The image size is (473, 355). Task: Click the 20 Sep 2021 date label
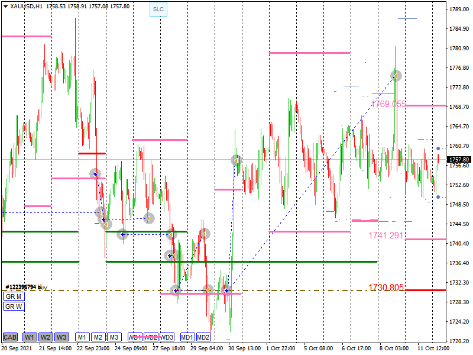point(17,348)
